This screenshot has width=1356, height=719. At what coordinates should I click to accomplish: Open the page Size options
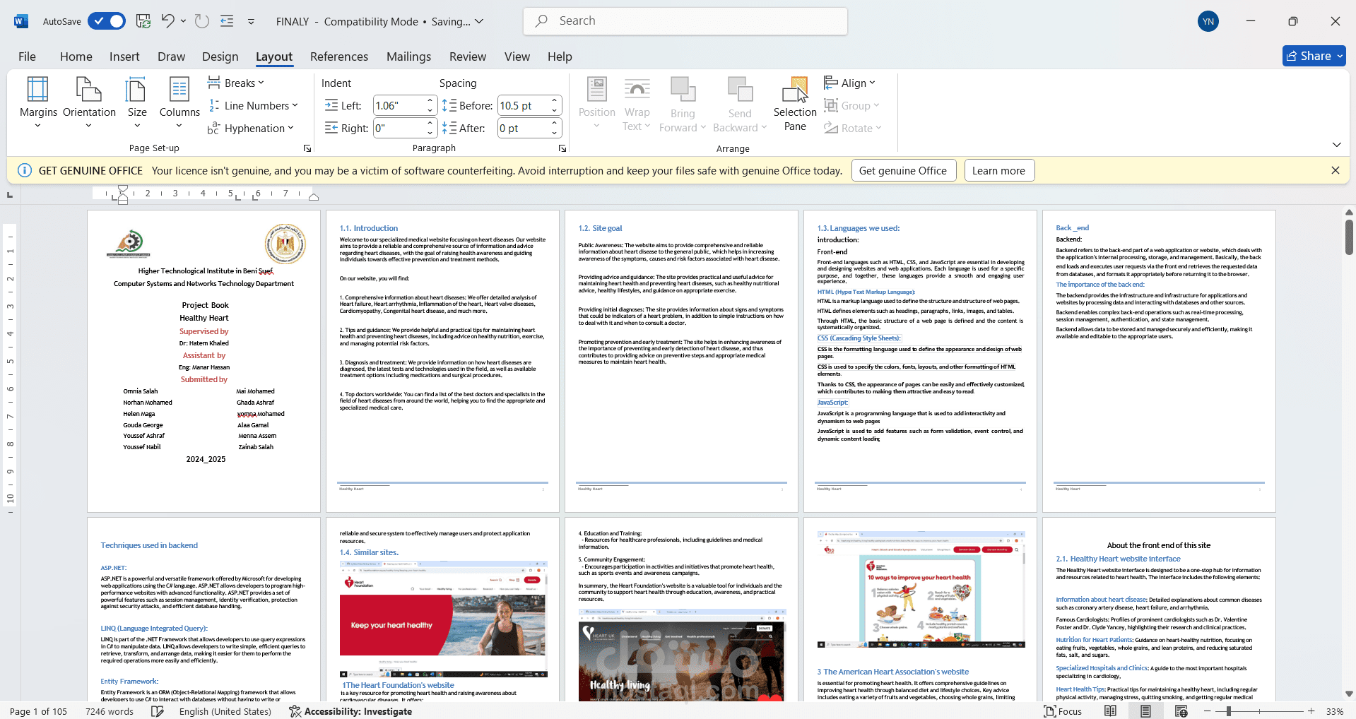coord(137,103)
